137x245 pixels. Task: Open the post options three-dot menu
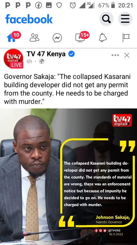[115, 55]
